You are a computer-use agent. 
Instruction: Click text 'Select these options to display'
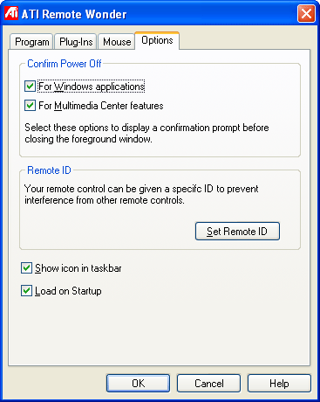pos(87,128)
